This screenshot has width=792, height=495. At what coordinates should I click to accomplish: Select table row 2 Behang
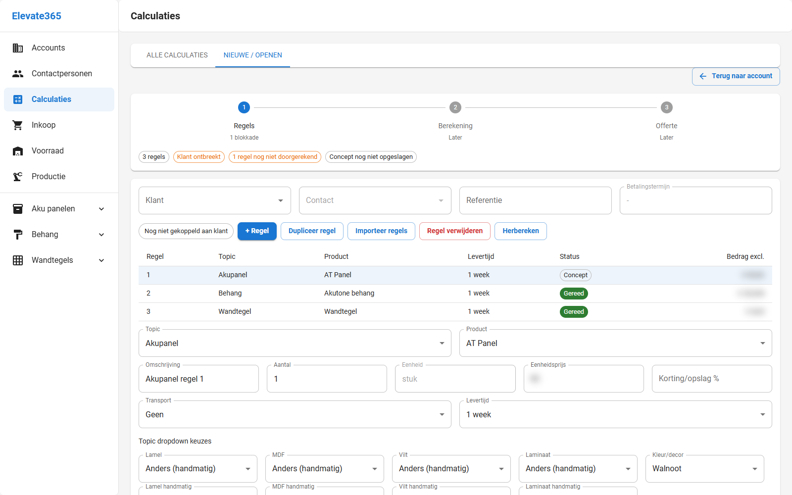tap(455, 294)
